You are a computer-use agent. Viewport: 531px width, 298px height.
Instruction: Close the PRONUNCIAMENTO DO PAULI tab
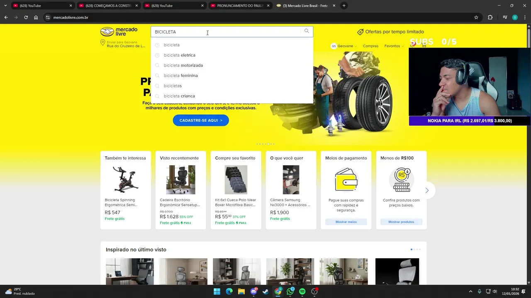[268, 6]
